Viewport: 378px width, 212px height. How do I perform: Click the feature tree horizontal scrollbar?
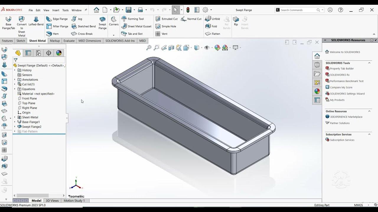click(32, 196)
